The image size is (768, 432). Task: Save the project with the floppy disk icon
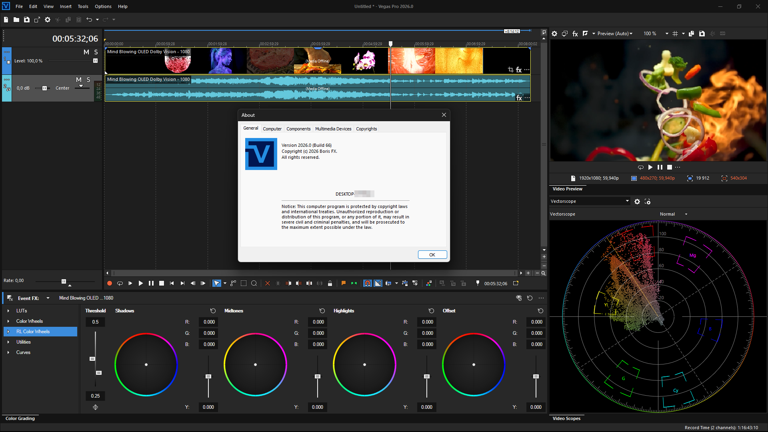click(27, 20)
